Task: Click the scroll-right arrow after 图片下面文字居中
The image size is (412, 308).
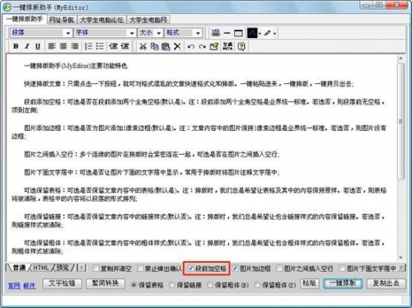Action: [x=401, y=268]
